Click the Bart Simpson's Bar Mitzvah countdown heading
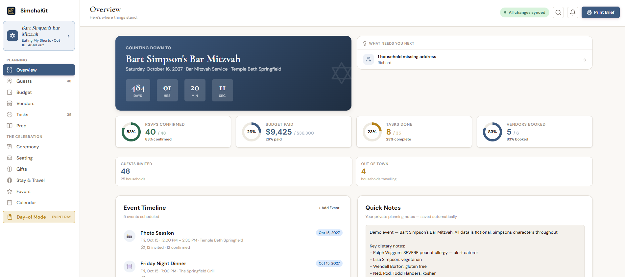625x277 pixels. [x=183, y=59]
